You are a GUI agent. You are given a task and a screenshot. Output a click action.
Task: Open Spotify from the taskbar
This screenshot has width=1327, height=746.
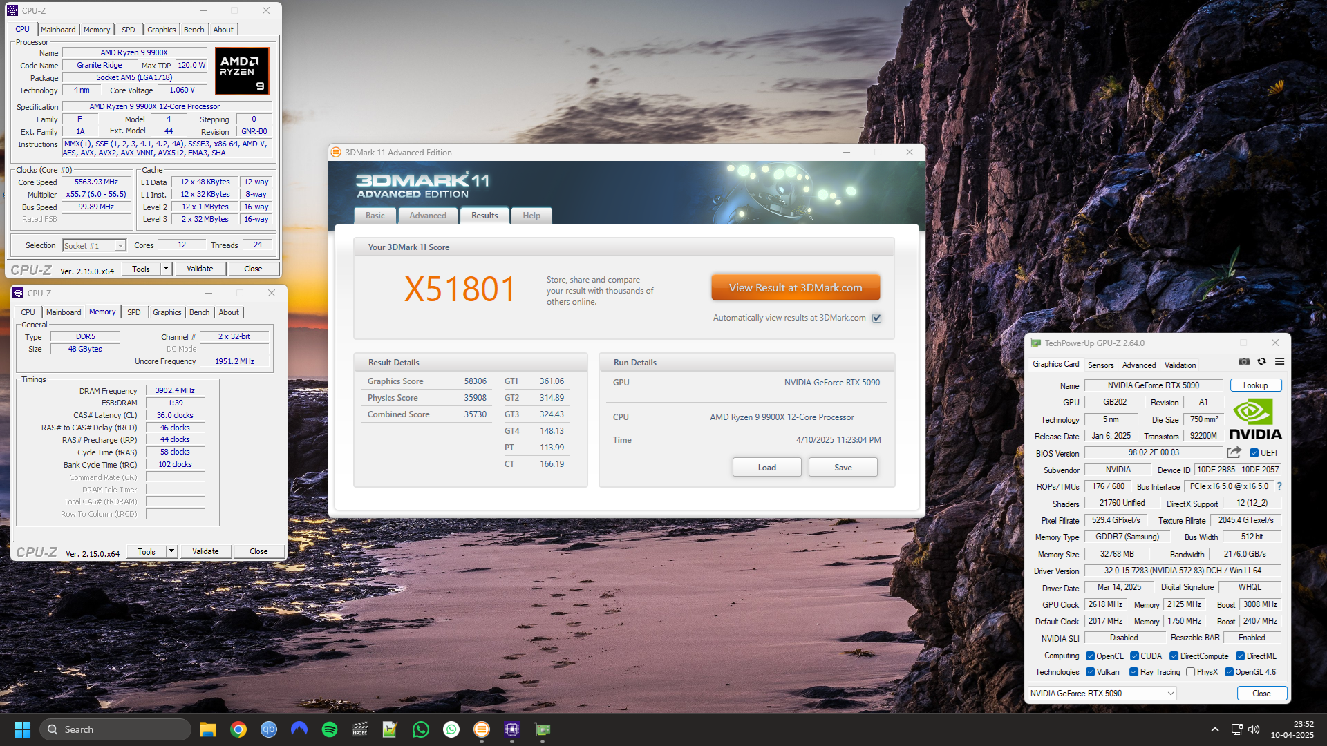tap(330, 729)
